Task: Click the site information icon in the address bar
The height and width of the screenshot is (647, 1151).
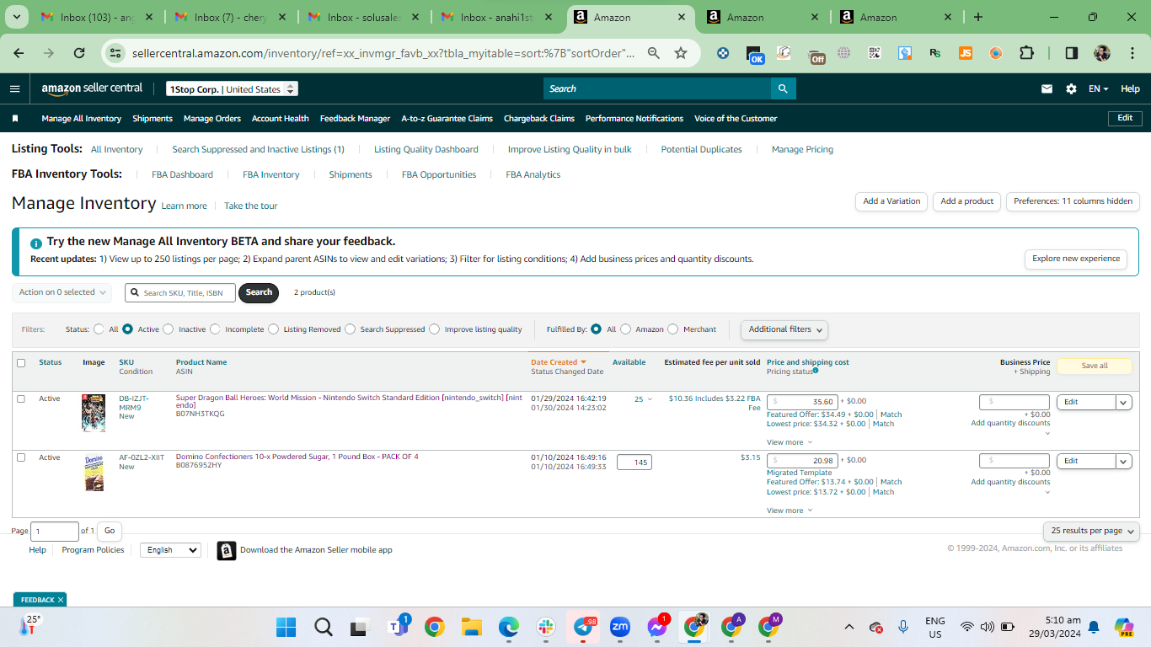Action: pos(116,53)
